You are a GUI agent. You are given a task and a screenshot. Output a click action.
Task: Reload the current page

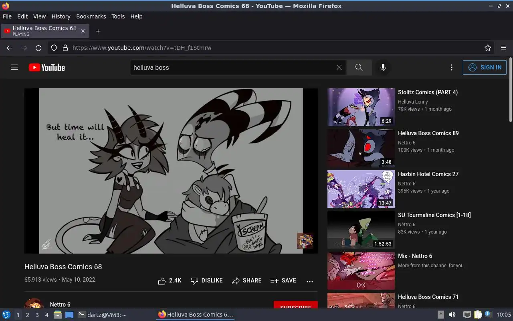38,48
